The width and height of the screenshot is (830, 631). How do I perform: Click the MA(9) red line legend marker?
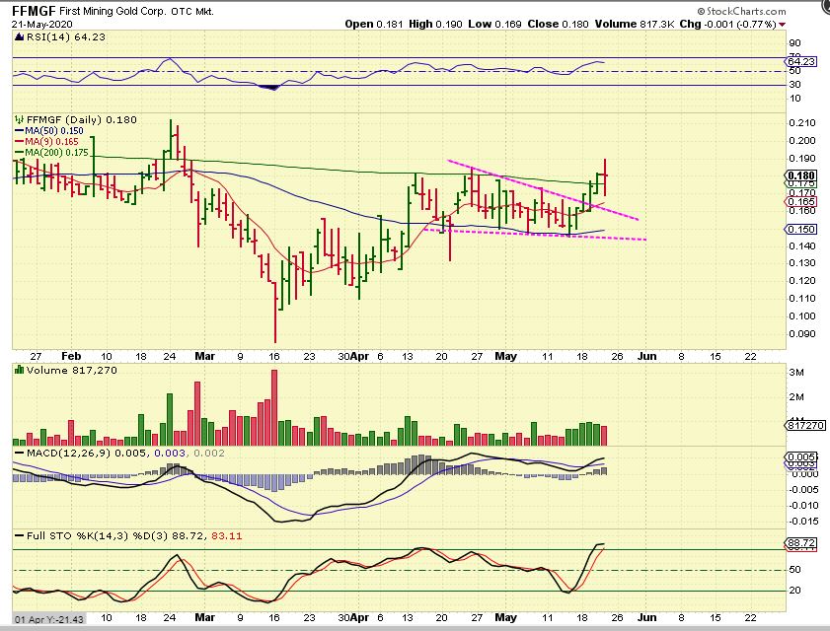(18, 142)
